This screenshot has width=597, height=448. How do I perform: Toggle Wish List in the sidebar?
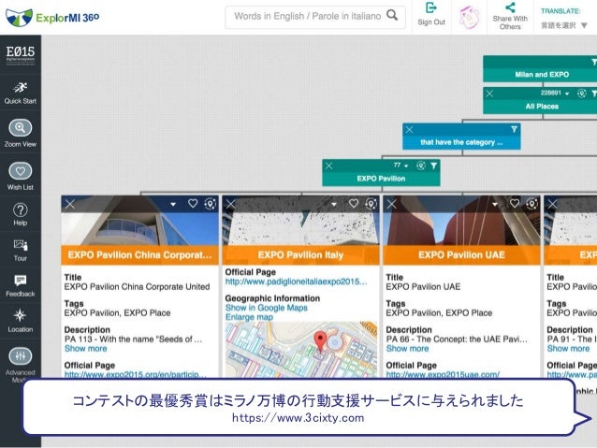pyautogui.click(x=21, y=176)
